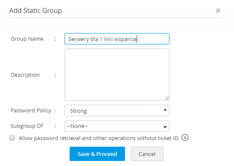
Task: Click the 'Description' field label
Action: (x=25, y=75)
